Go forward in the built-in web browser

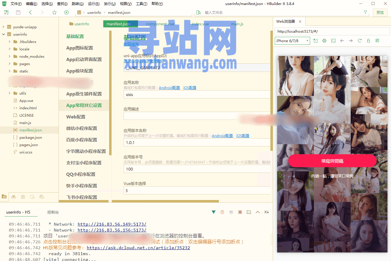coord(351,41)
